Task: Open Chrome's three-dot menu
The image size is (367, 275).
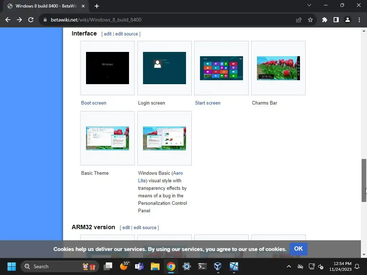Action: (x=359, y=20)
